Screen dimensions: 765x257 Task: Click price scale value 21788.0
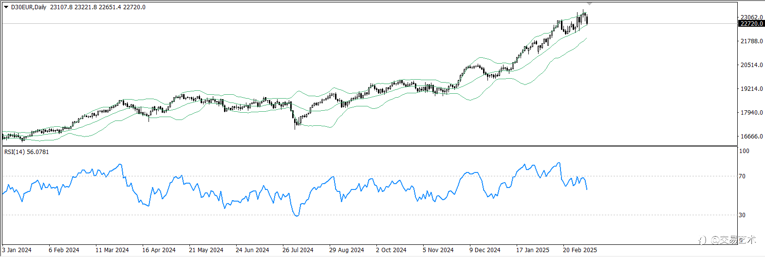pos(751,41)
